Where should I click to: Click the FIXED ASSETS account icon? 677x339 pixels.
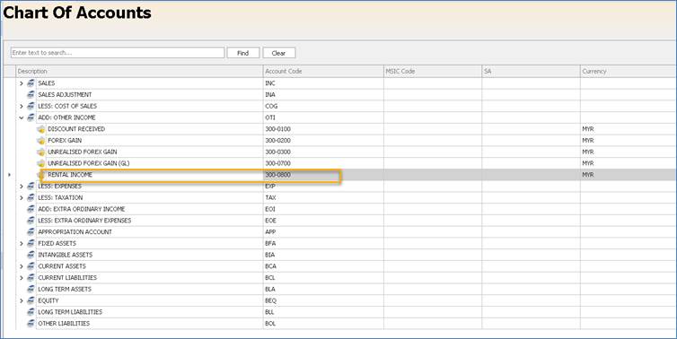pos(31,243)
